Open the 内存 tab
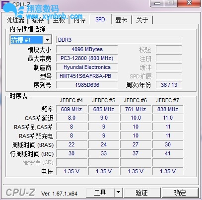Image resolution: width=202 pixels, height=200 pixels. [79, 20]
